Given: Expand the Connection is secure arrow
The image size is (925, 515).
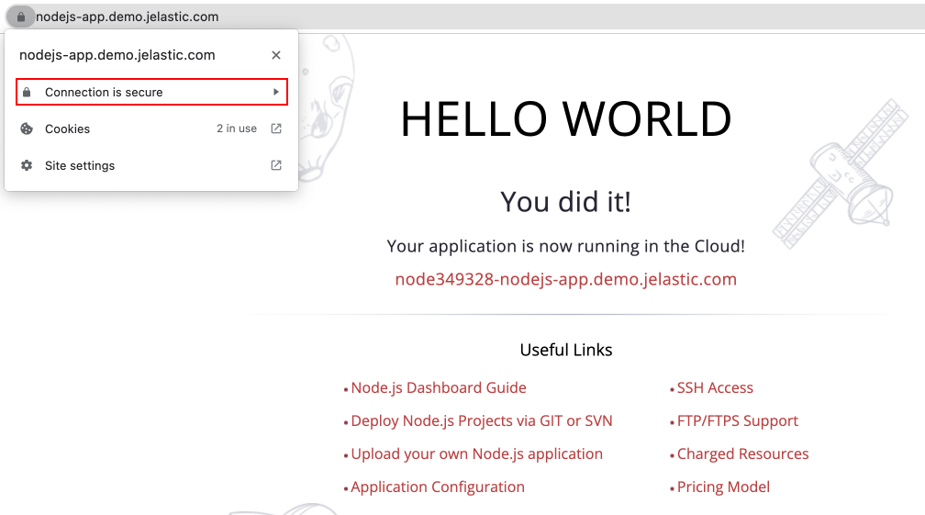Looking at the screenshot, I should coord(275,92).
